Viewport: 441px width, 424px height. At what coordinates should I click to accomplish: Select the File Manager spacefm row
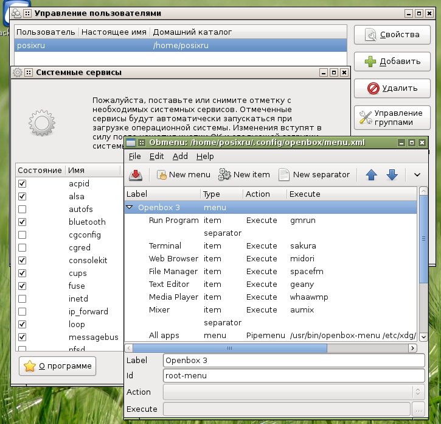tap(270, 272)
